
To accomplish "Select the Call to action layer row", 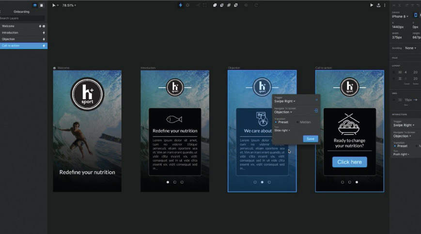I will (x=24, y=46).
